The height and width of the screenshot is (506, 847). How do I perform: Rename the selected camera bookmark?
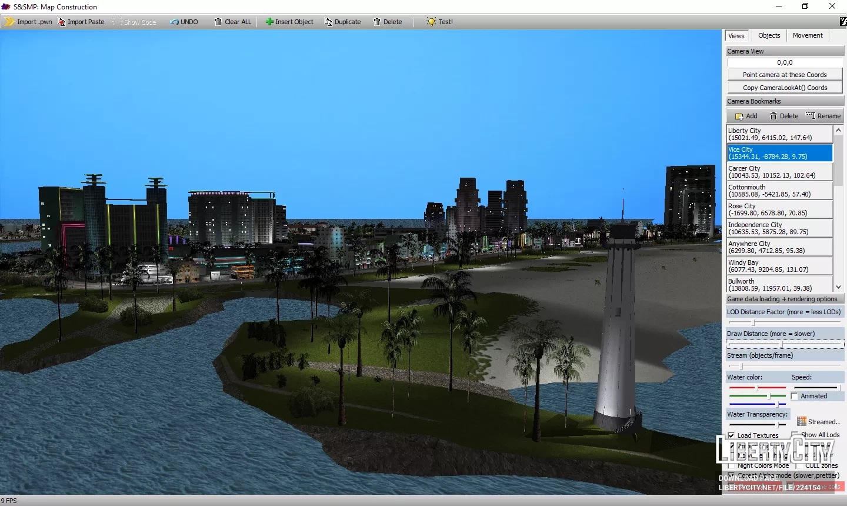(x=823, y=116)
